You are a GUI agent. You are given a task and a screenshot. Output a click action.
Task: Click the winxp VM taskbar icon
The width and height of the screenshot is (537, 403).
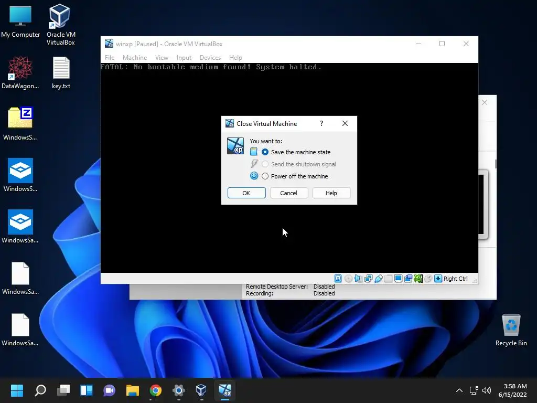click(x=225, y=390)
